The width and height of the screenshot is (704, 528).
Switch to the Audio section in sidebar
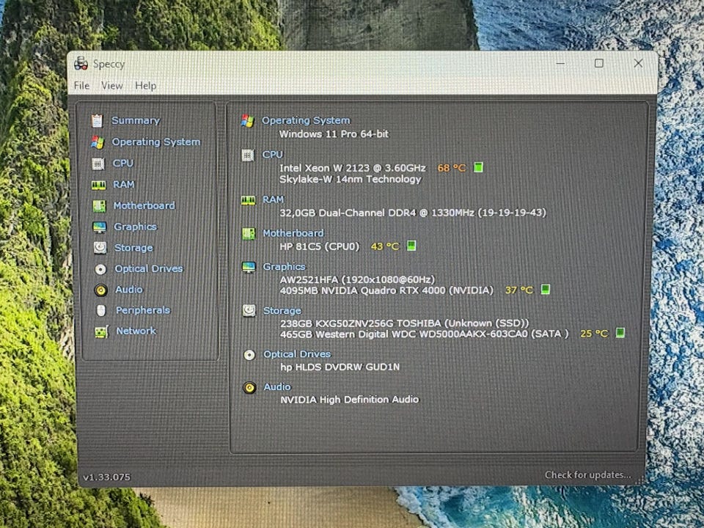pyautogui.click(x=129, y=290)
